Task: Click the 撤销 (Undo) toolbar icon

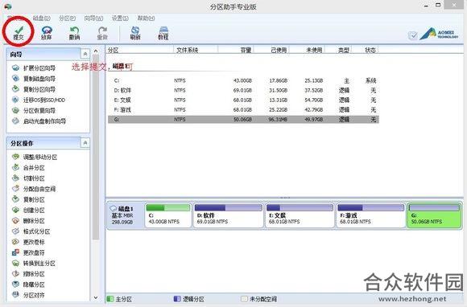Action: point(74,33)
